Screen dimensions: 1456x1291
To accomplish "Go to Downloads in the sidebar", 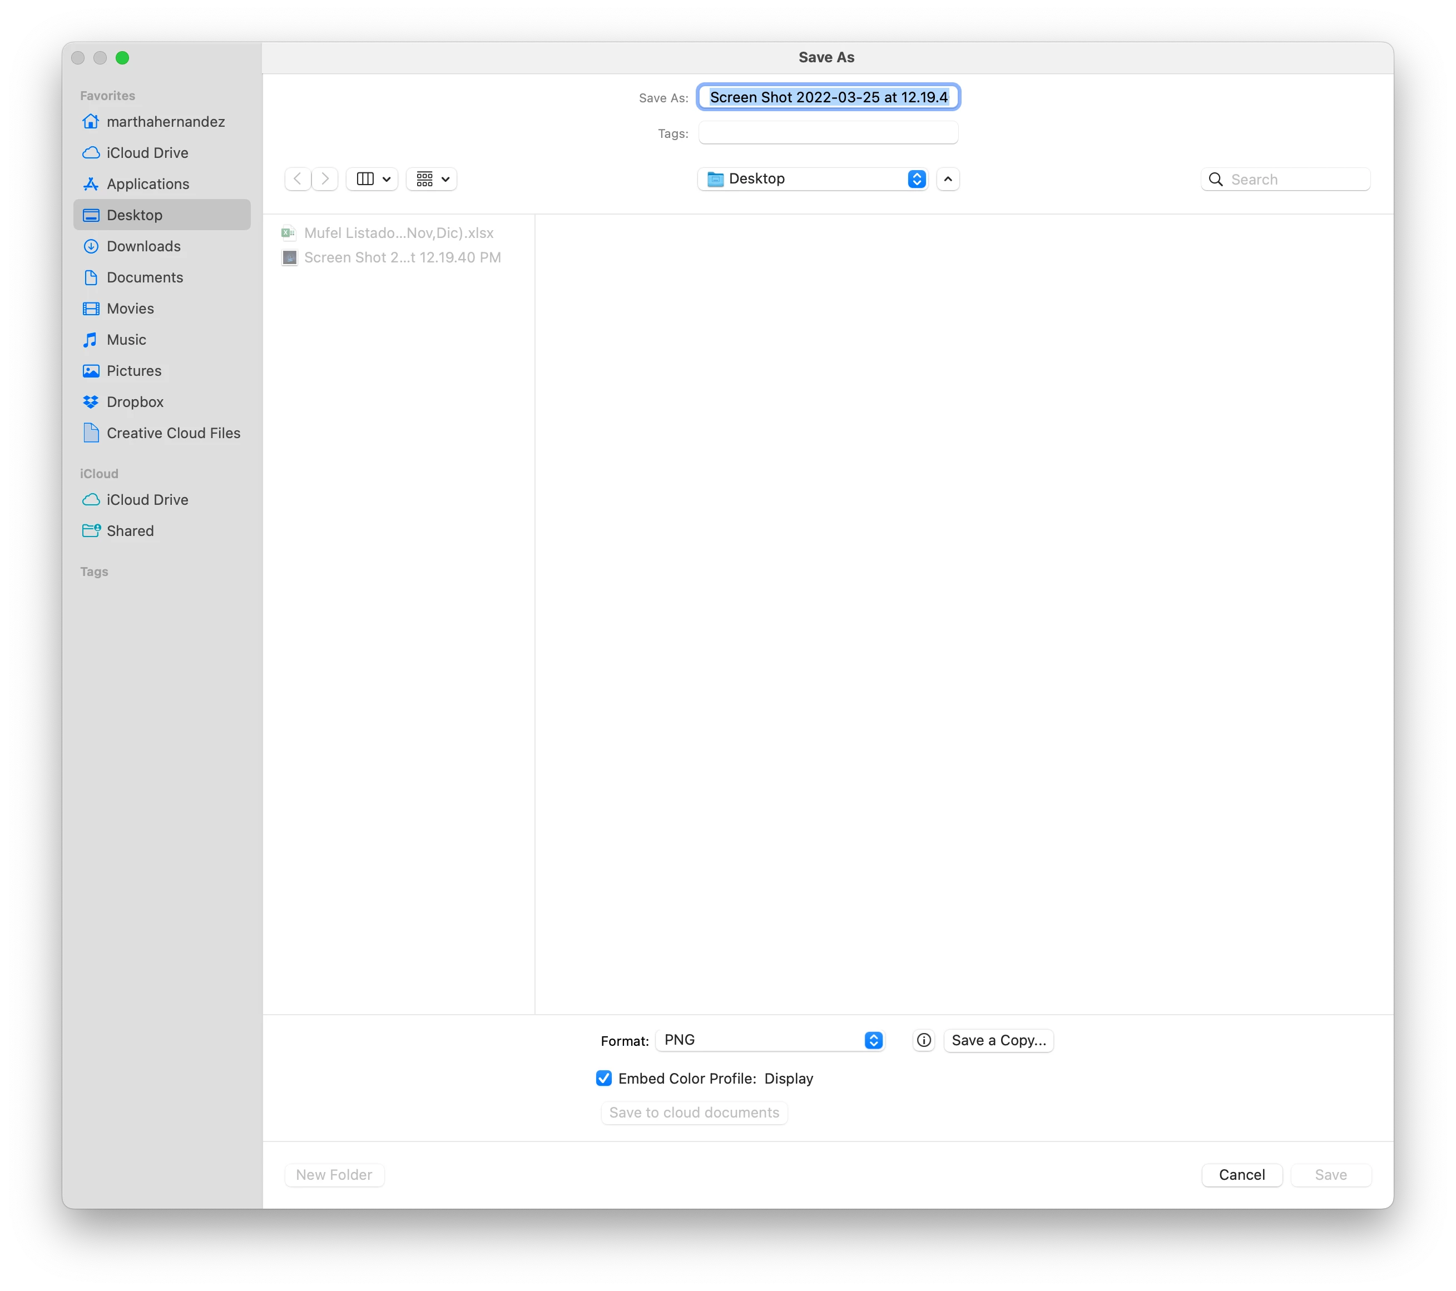I will click(143, 246).
